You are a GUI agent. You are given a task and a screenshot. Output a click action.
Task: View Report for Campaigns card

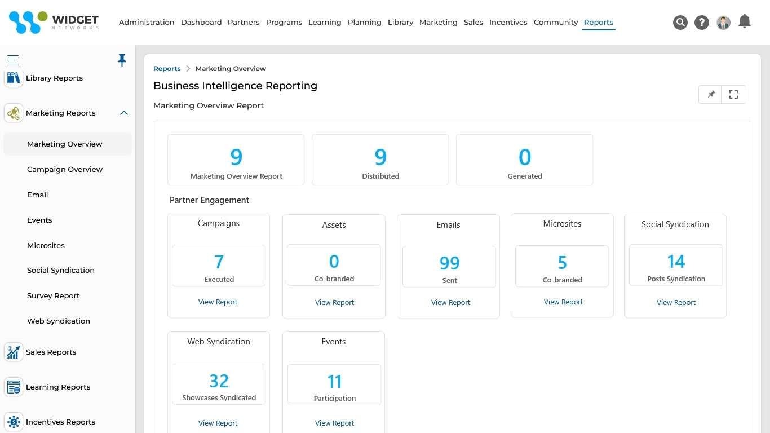pyautogui.click(x=218, y=302)
